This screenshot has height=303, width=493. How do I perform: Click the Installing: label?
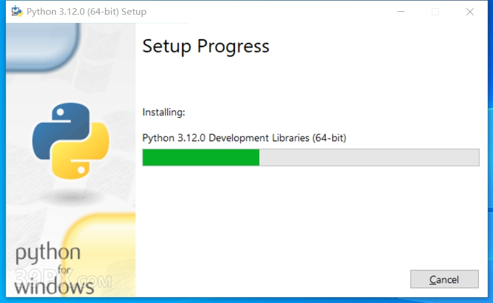[164, 112]
